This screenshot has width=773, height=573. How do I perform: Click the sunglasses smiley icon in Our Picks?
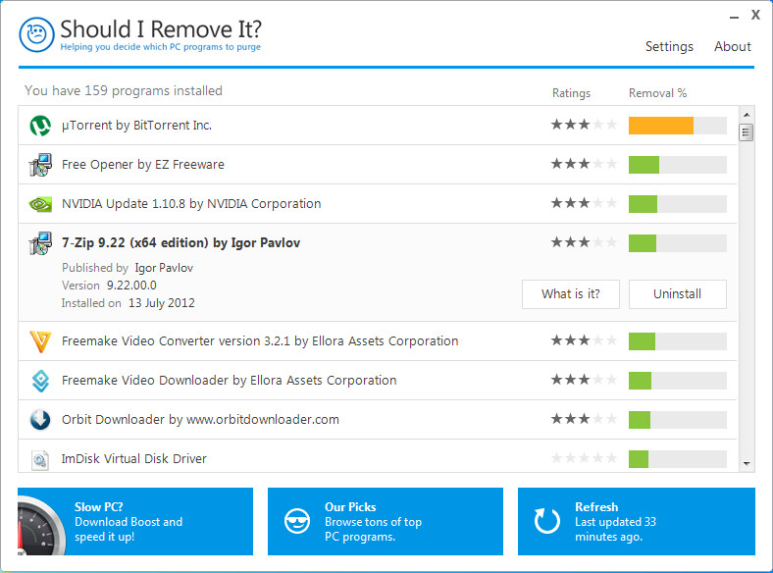point(297,521)
